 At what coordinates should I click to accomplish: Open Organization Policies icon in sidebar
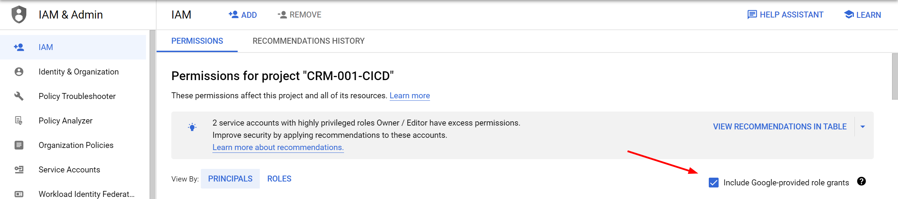19,145
